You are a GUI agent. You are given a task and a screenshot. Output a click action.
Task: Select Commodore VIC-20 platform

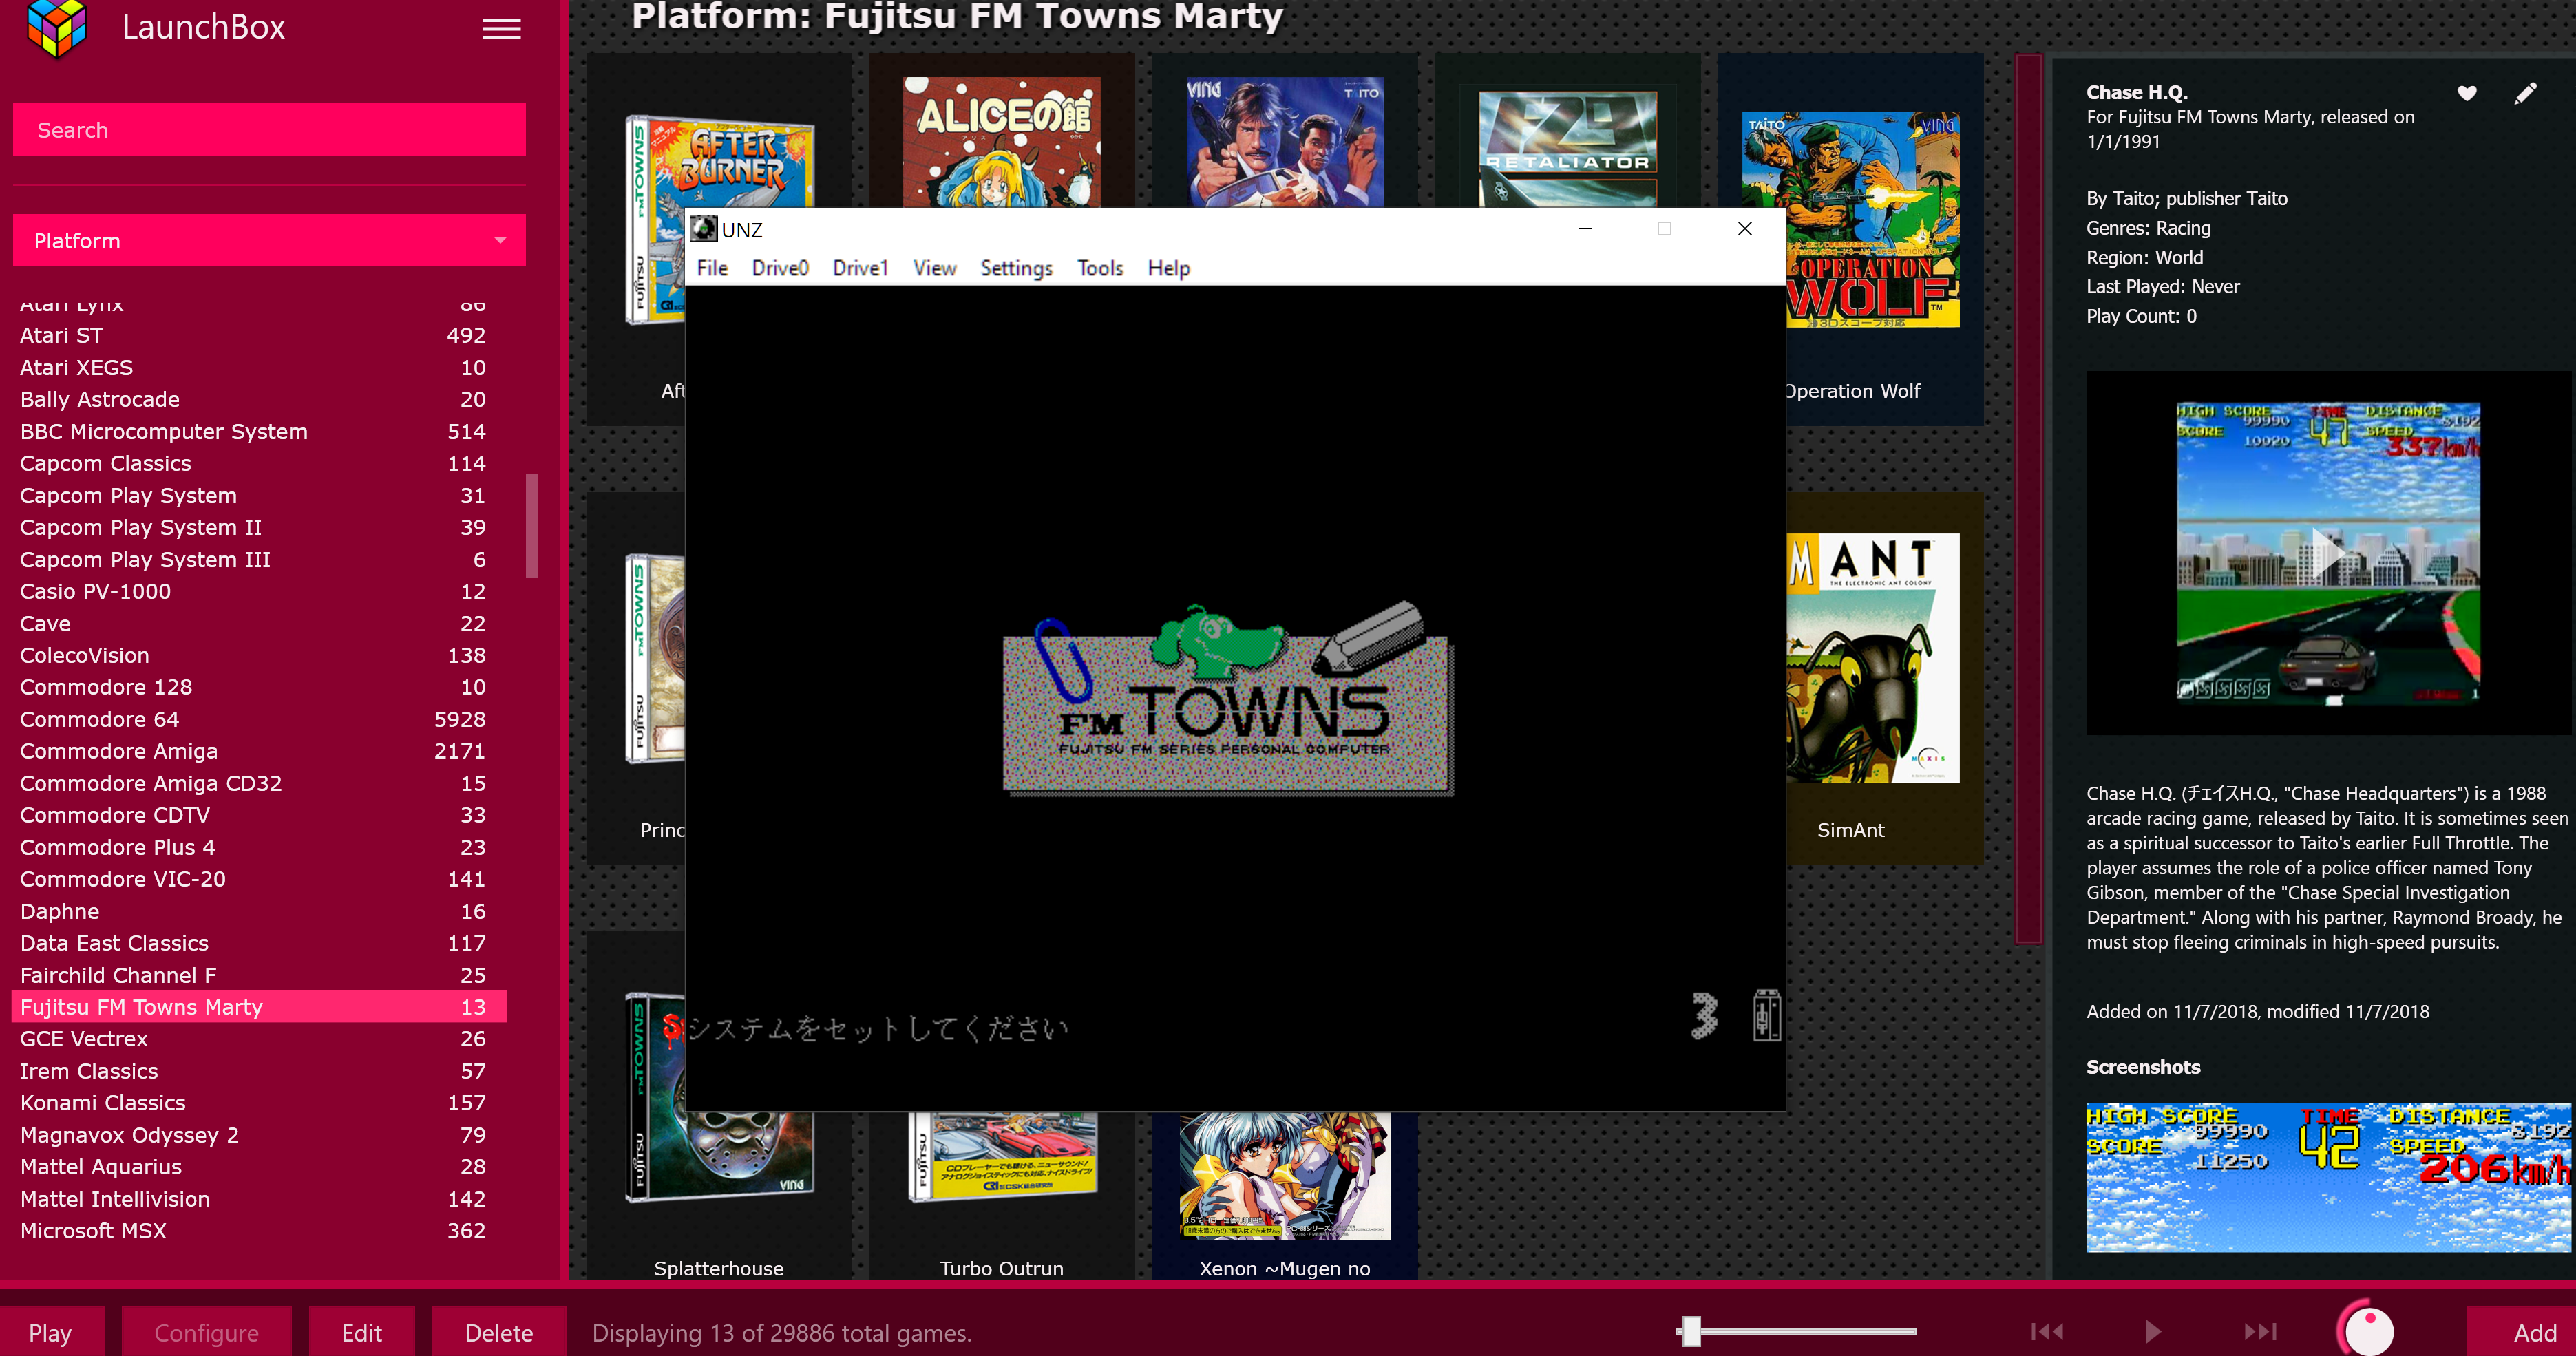[258, 879]
